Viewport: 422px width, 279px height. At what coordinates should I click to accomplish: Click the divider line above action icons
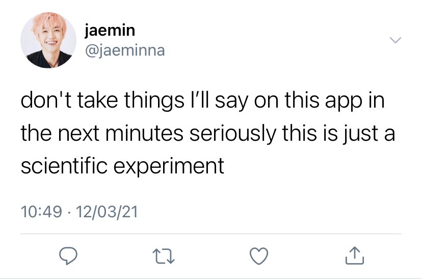tap(211, 234)
